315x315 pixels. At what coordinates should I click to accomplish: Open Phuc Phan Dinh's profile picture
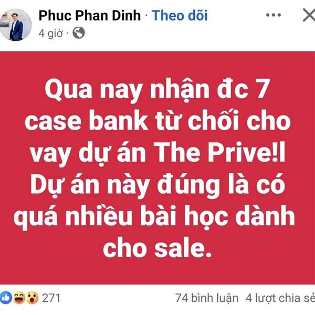(15, 25)
